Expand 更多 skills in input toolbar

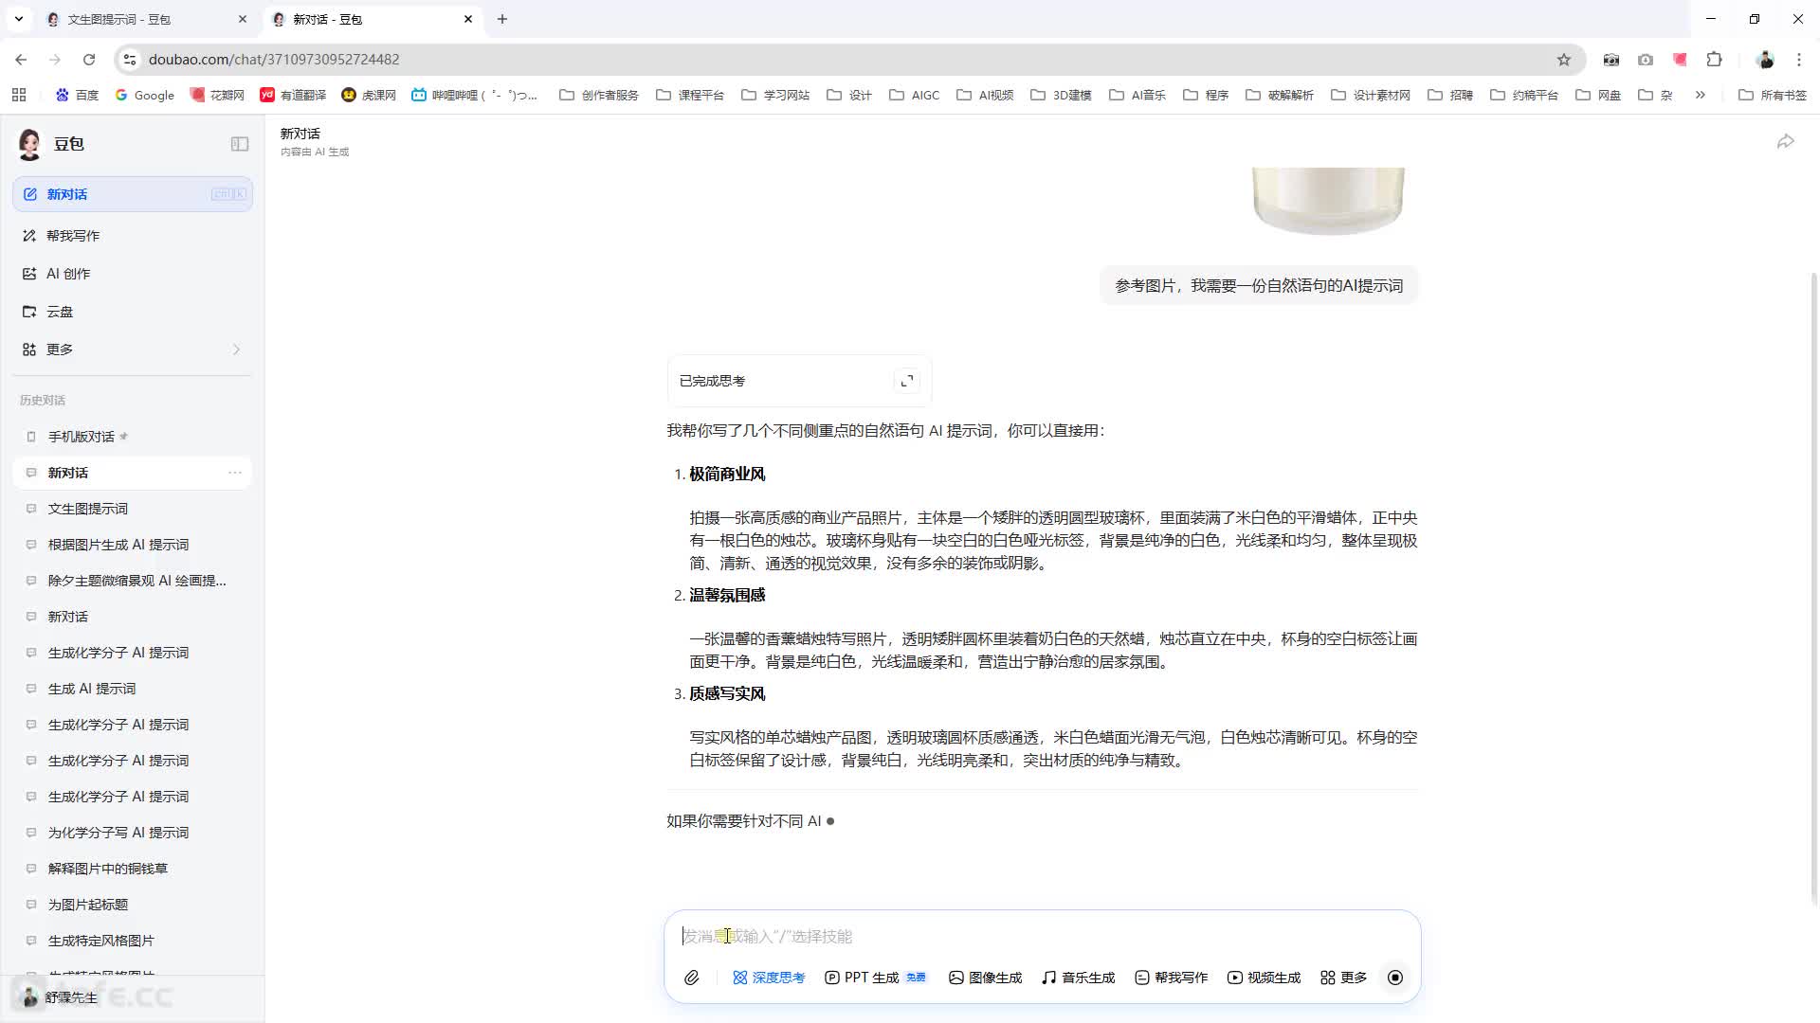point(1343,978)
